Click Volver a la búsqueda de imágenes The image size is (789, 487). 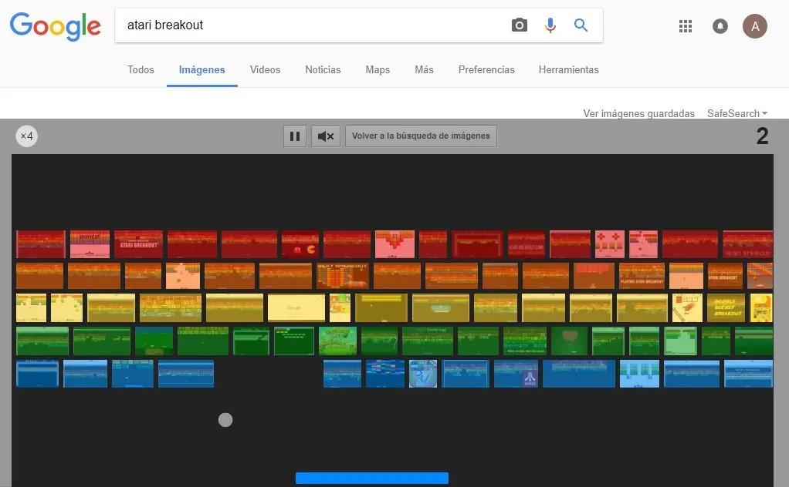pyautogui.click(x=421, y=136)
